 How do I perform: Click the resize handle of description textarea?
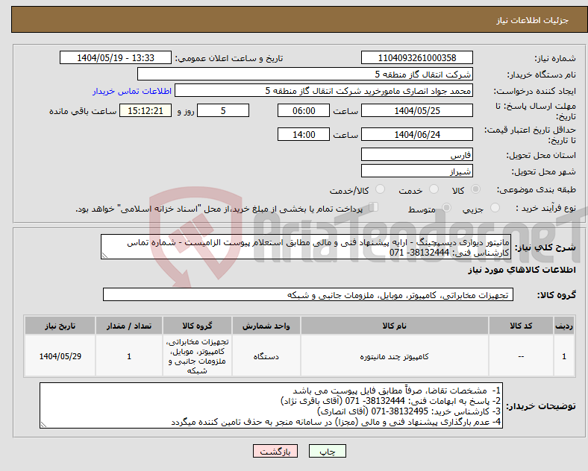click(x=104, y=256)
